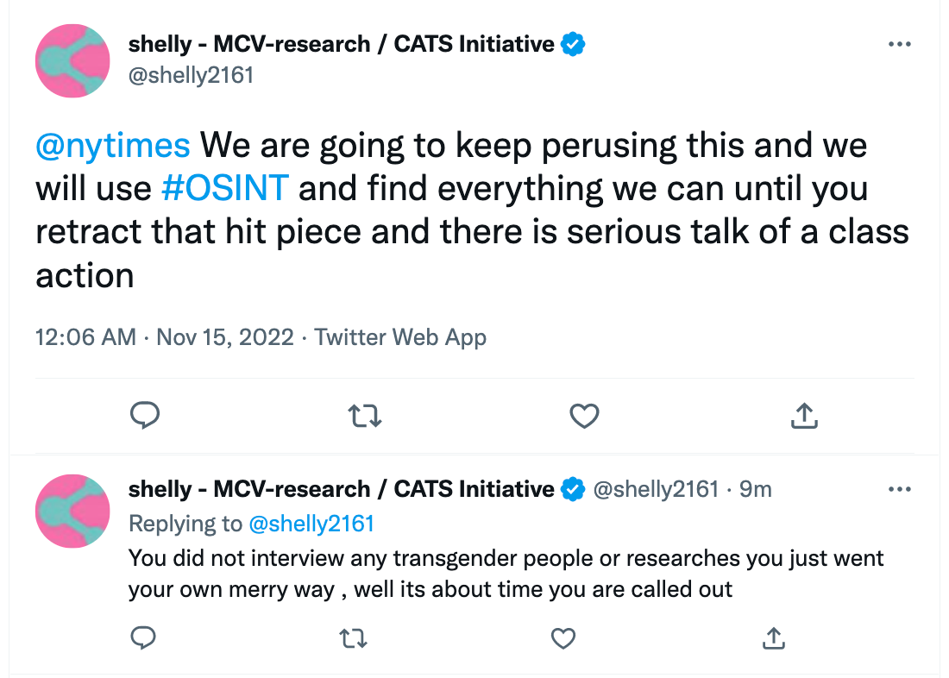Open the 12:06 AM Nov 15, 2022 timestamp
This screenshot has height=678, width=949.
(x=165, y=337)
